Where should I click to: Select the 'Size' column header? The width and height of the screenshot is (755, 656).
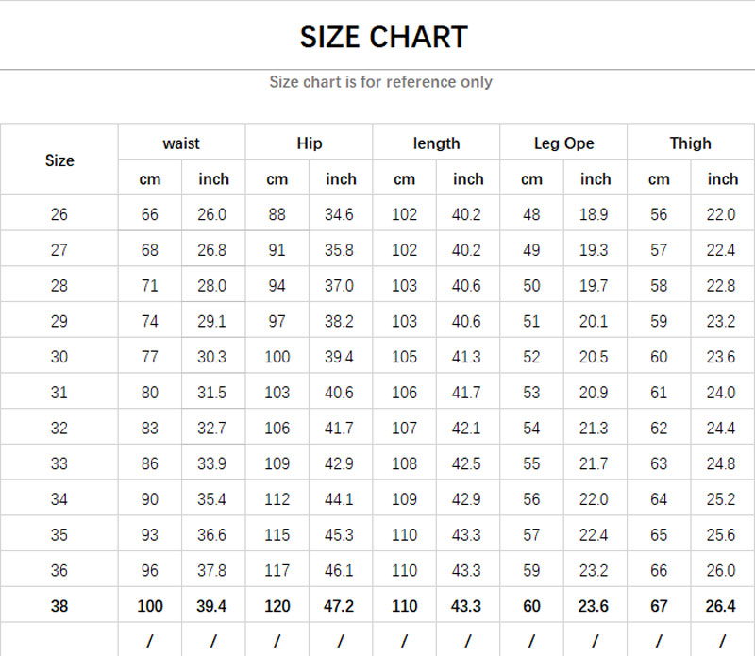(x=59, y=160)
